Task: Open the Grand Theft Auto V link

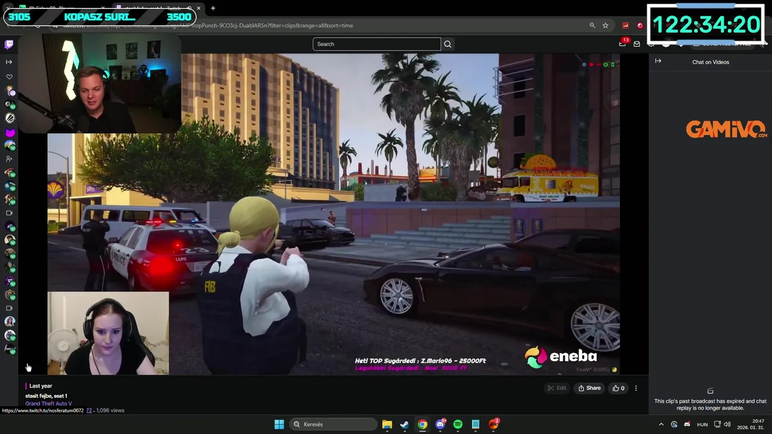Action: (x=48, y=403)
